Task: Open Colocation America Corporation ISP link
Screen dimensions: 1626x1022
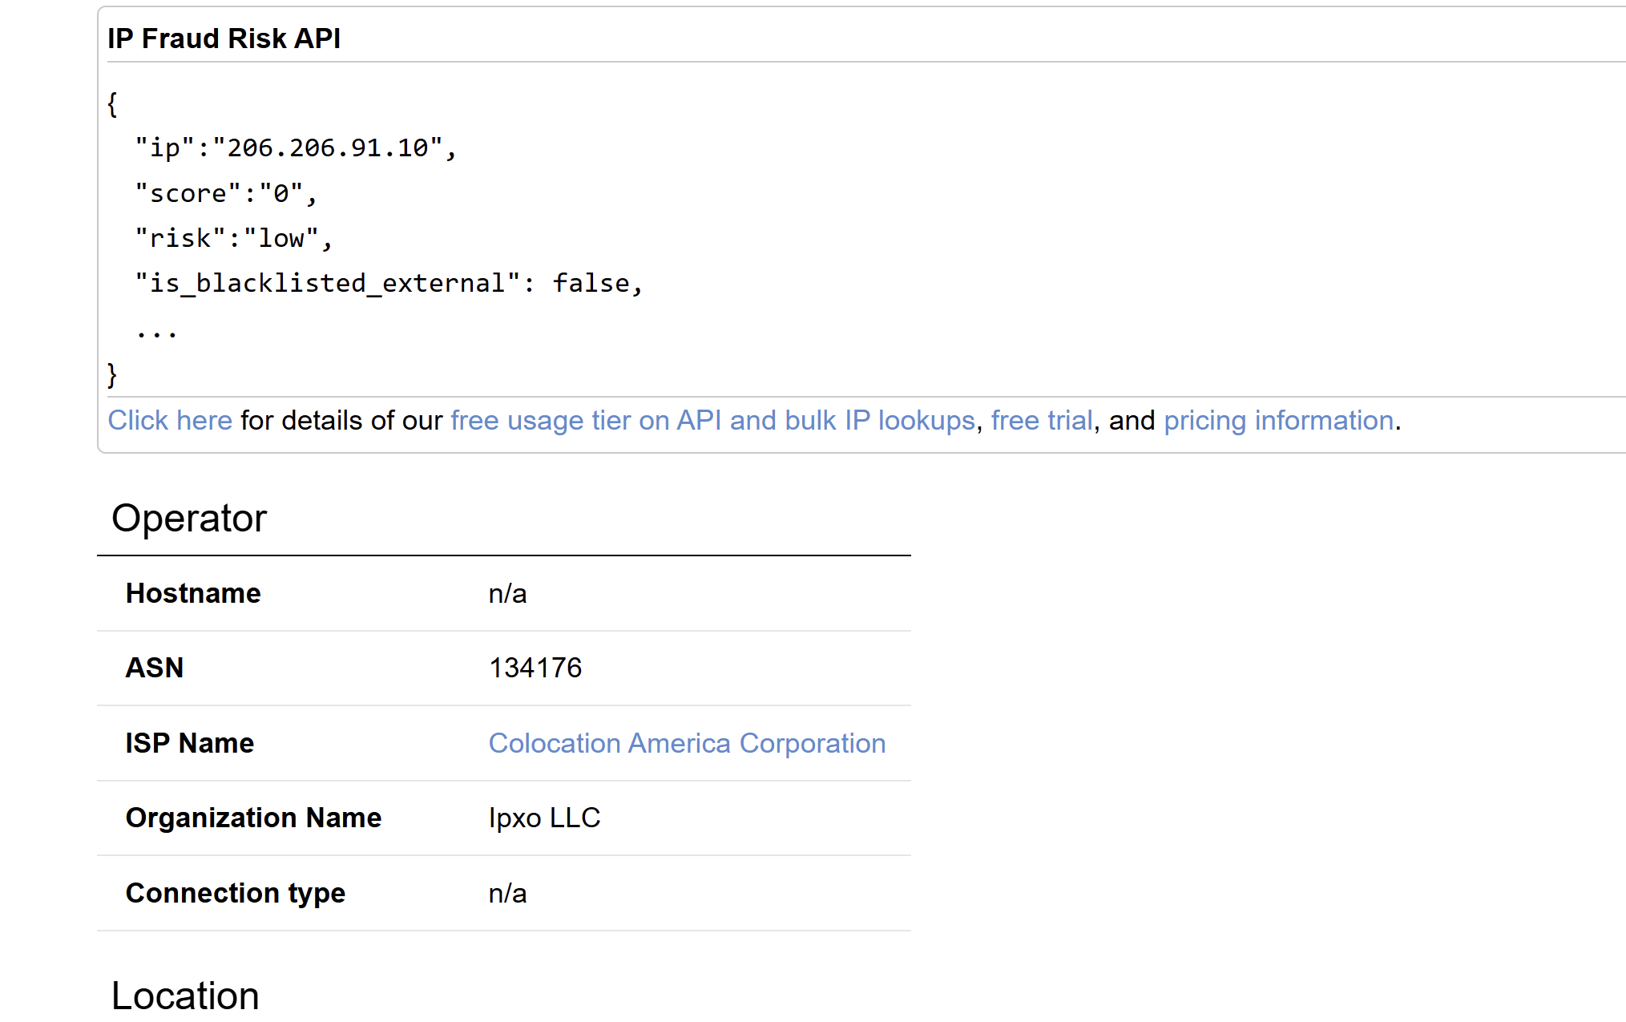Action: click(x=687, y=744)
